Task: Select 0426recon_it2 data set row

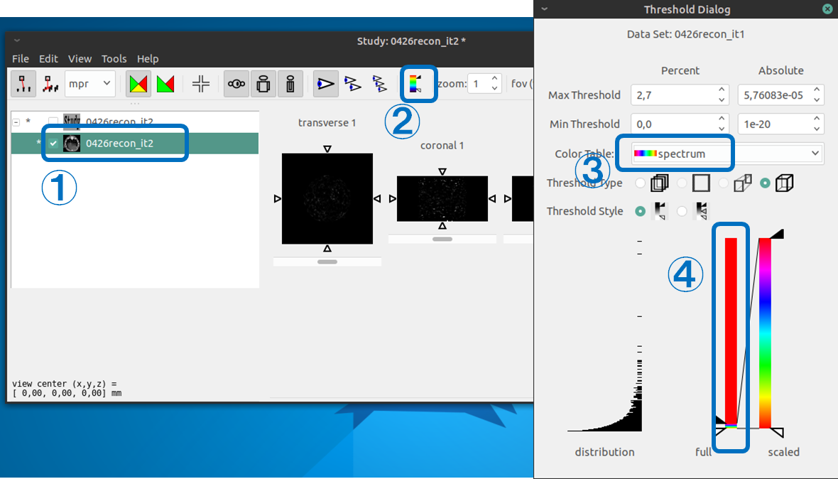Action: (x=135, y=144)
